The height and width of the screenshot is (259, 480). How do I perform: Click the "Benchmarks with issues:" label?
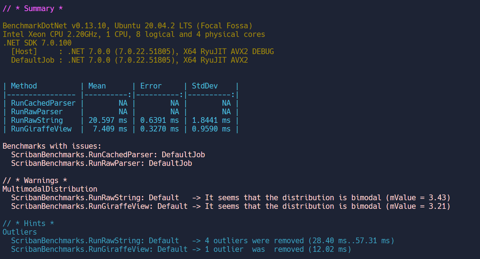tap(52, 146)
